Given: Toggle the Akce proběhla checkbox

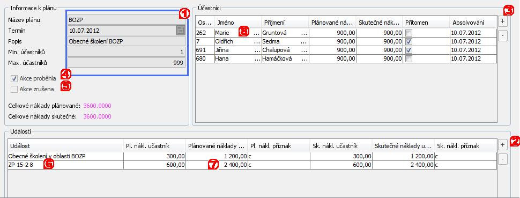Looking at the screenshot, I should click(14, 79).
